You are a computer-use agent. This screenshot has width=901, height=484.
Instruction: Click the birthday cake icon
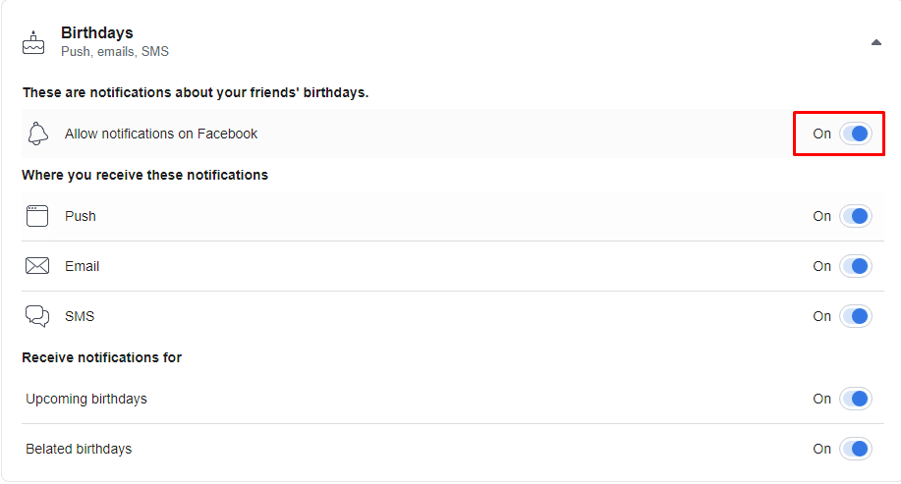click(33, 42)
